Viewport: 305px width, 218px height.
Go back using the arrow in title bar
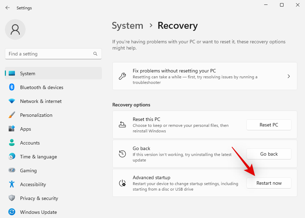pyautogui.click(x=8, y=8)
